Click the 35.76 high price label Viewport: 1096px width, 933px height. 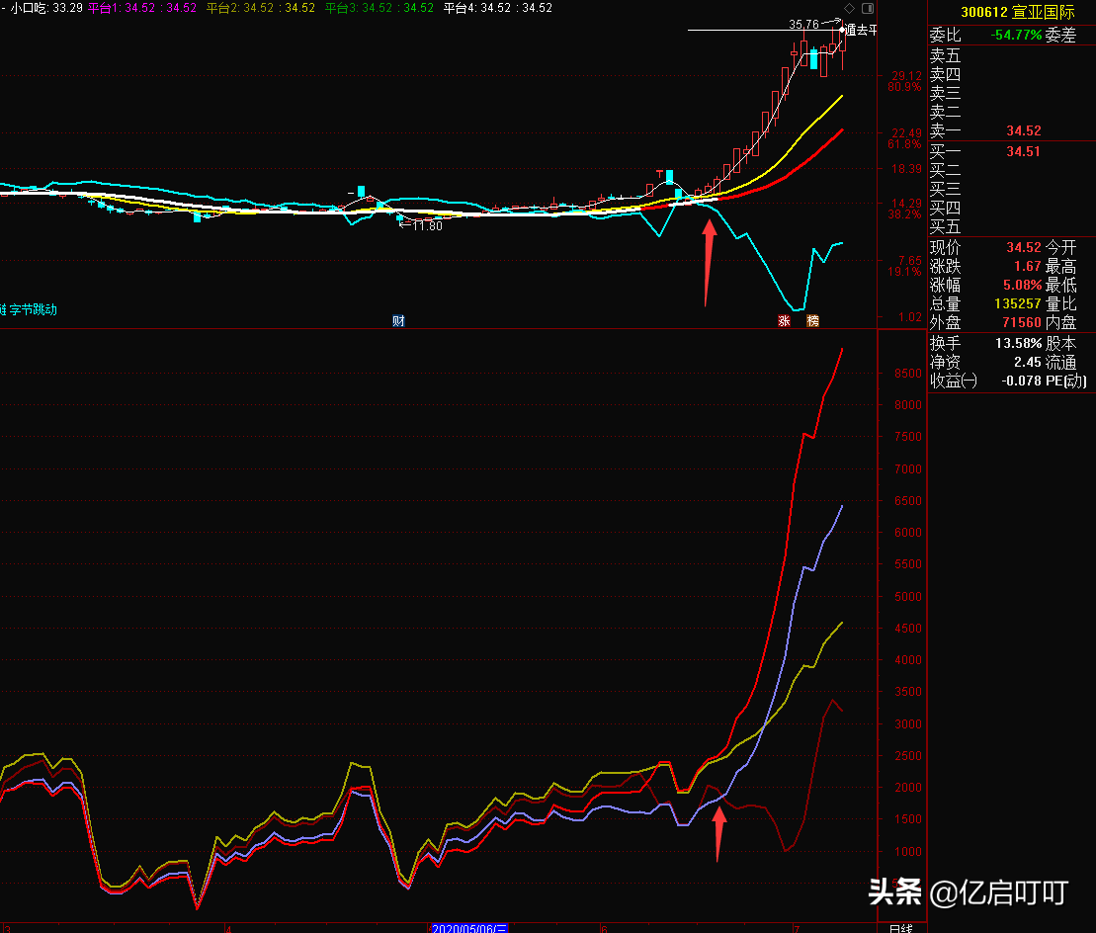[x=804, y=24]
